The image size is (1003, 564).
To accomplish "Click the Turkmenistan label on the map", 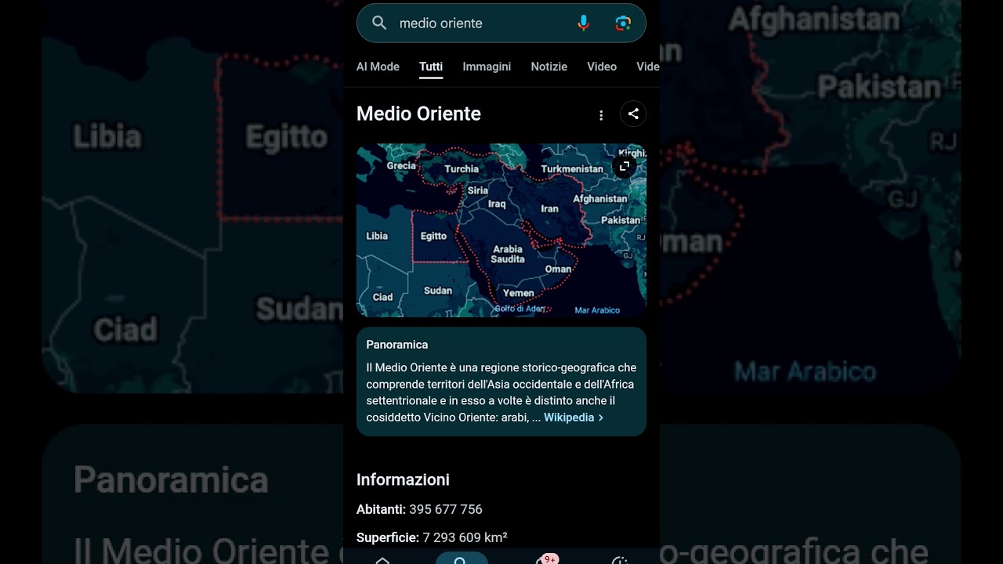I will (572, 169).
